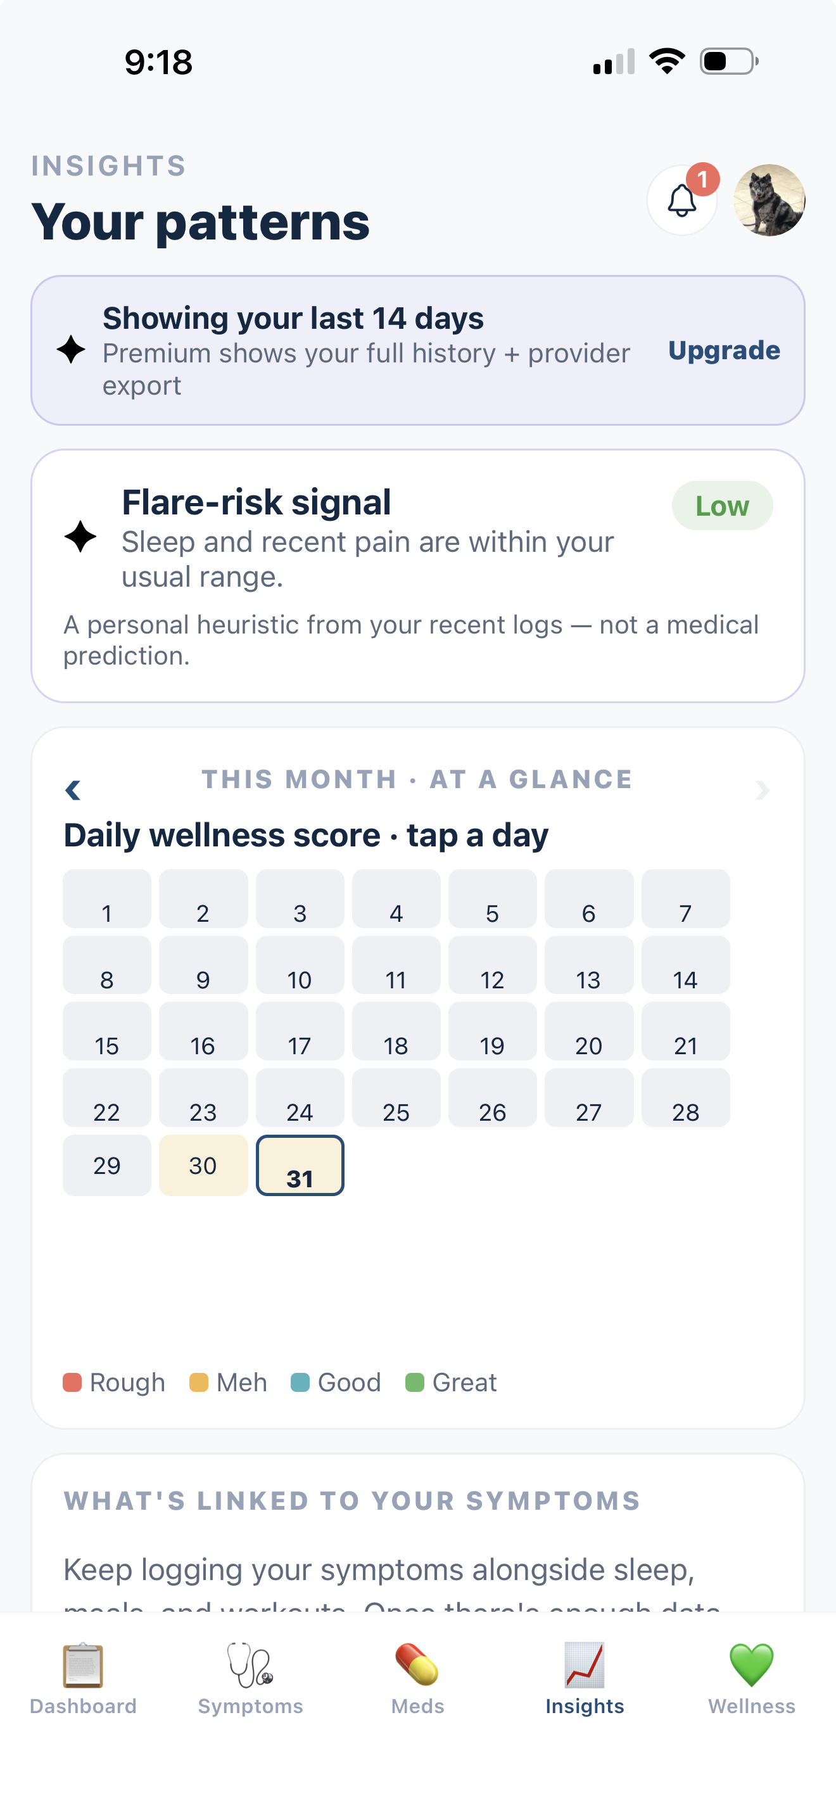Select day 31 in the calendar
The width and height of the screenshot is (836, 1817).
pyautogui.click(x=300, y=1165)
